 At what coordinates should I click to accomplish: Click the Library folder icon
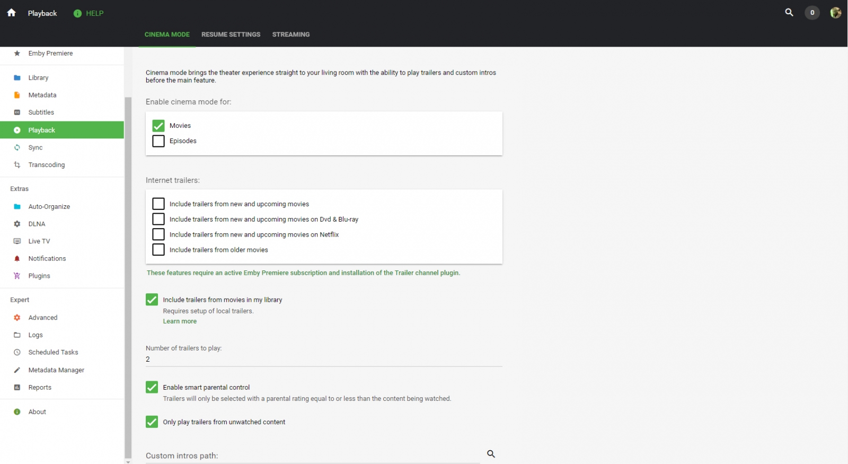click(17, 78)
